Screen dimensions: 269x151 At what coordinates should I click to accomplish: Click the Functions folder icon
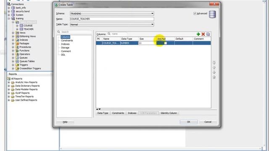(17, 50)
